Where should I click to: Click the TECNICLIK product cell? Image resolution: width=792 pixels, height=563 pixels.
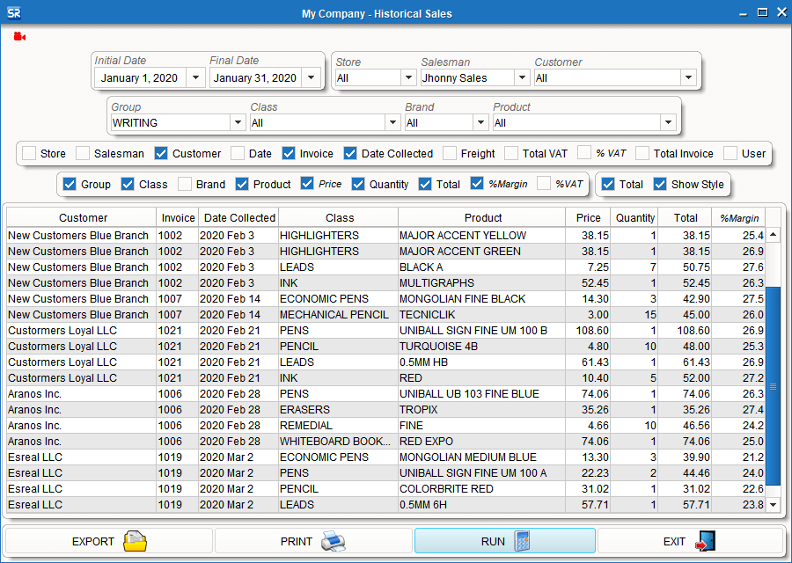(x=482, y=315)
